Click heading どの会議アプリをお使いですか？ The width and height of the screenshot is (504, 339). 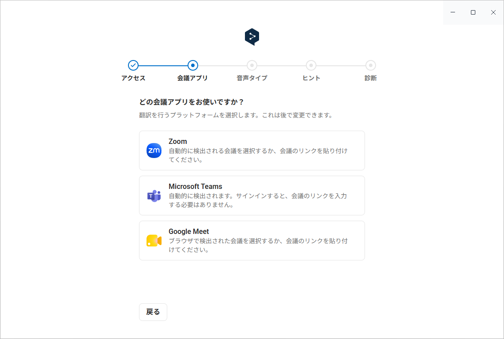[x=192, y=102]
